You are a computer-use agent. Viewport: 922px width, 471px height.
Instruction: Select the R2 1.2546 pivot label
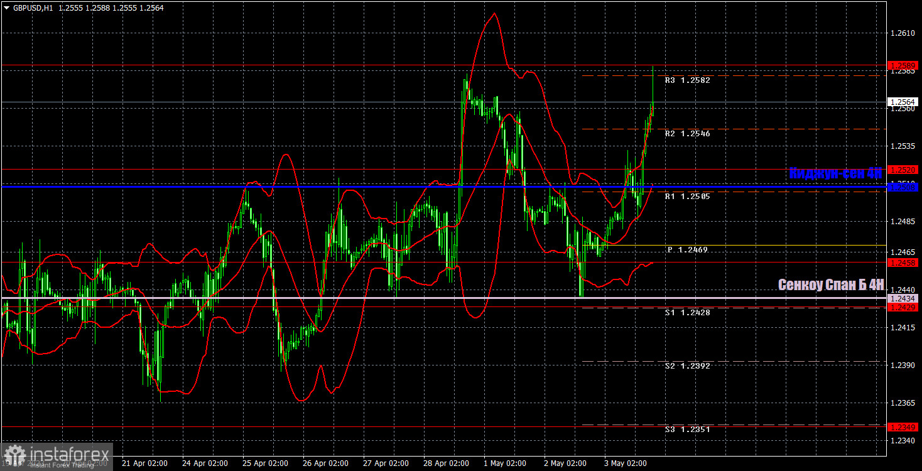coord(687,134)
